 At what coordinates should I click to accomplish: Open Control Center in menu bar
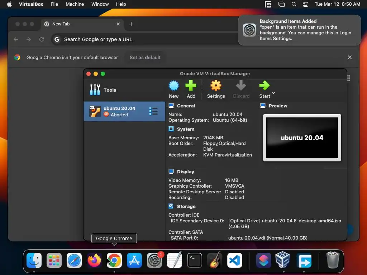(305, 4)
